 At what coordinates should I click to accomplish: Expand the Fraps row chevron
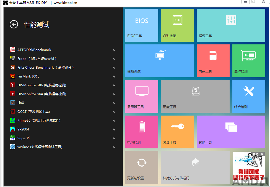tap(114, 59)
